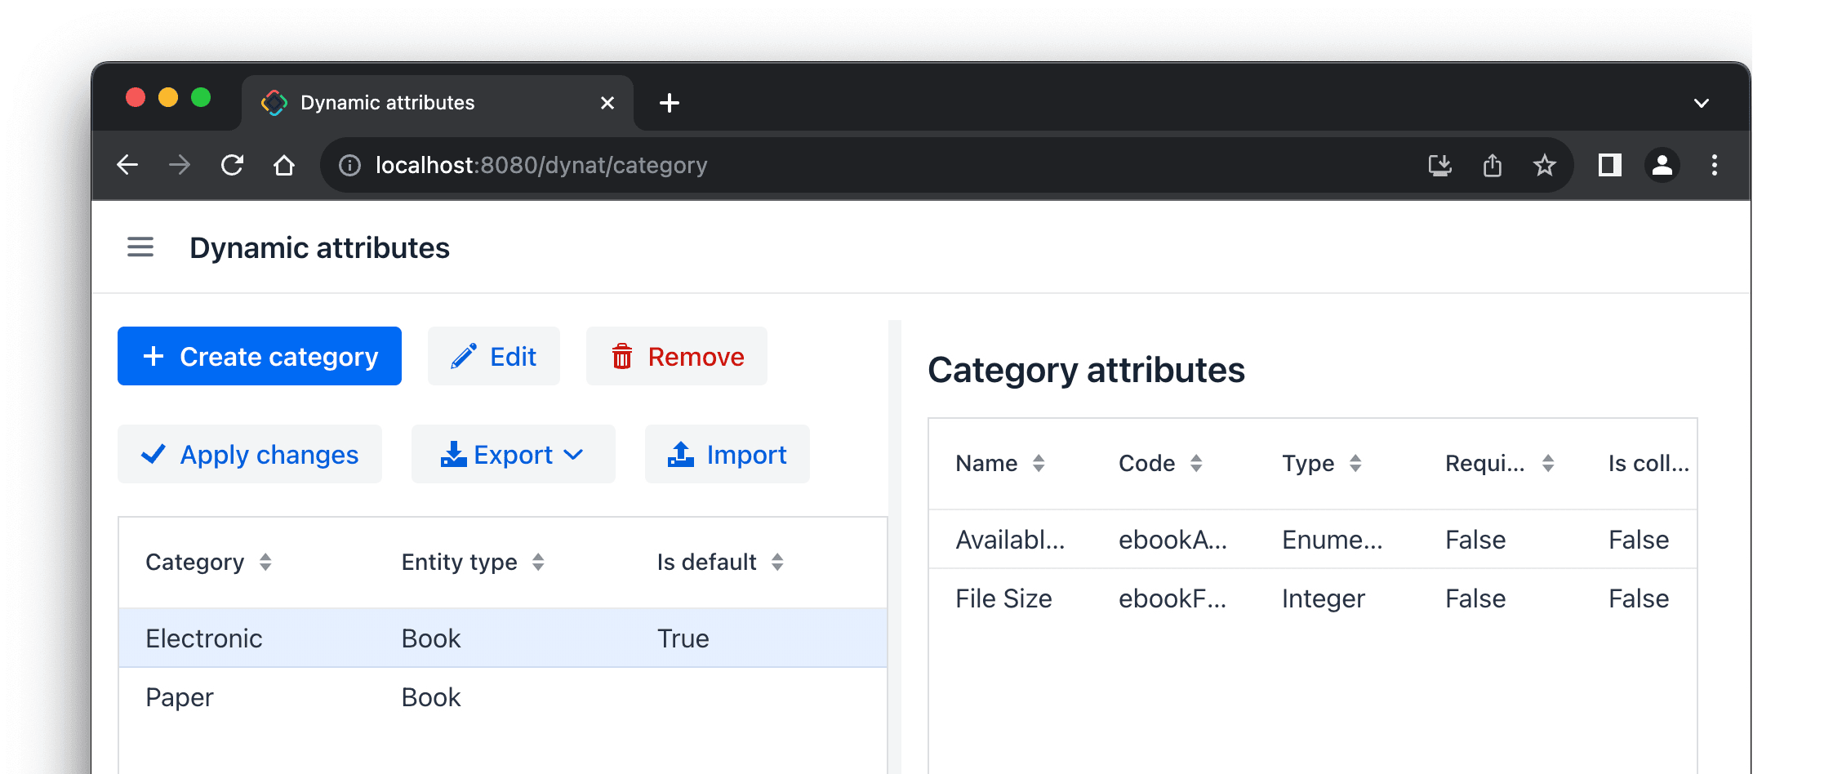This screenshot has width=1842, height=774.
Task: Sort by Is default column
Action: click(x=777, y=562)
